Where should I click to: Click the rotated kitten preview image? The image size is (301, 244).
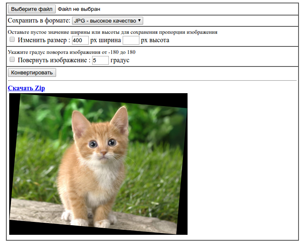click(x=98, y=164)
